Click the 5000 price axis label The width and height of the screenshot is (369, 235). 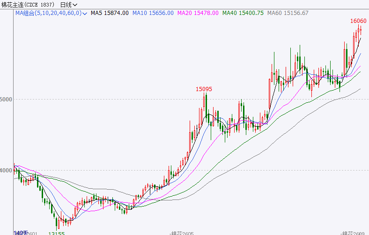(x=7, y=100)
